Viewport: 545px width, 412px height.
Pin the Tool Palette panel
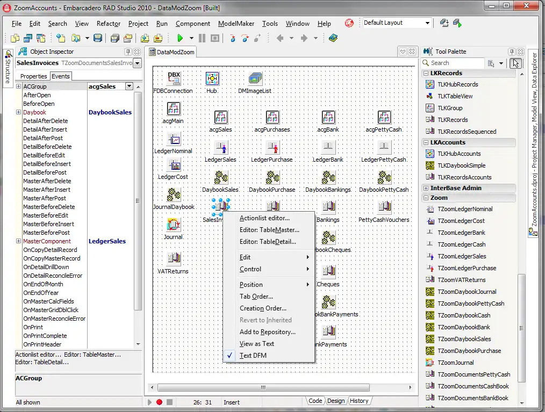(x=512, y=52)
